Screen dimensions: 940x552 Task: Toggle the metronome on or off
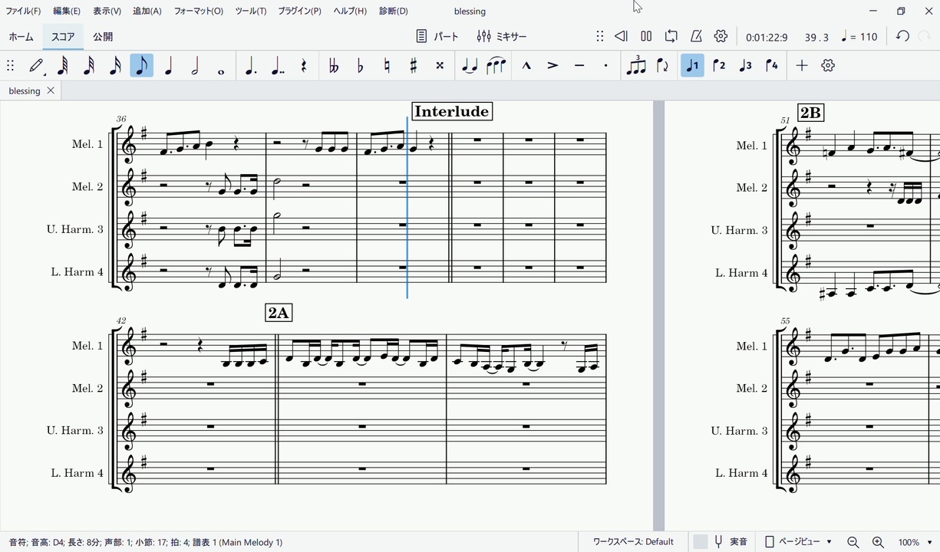click(696, 36)
